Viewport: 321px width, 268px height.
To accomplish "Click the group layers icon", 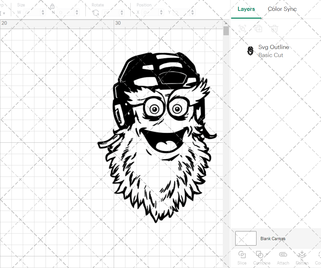I will [x=242, y=29].
